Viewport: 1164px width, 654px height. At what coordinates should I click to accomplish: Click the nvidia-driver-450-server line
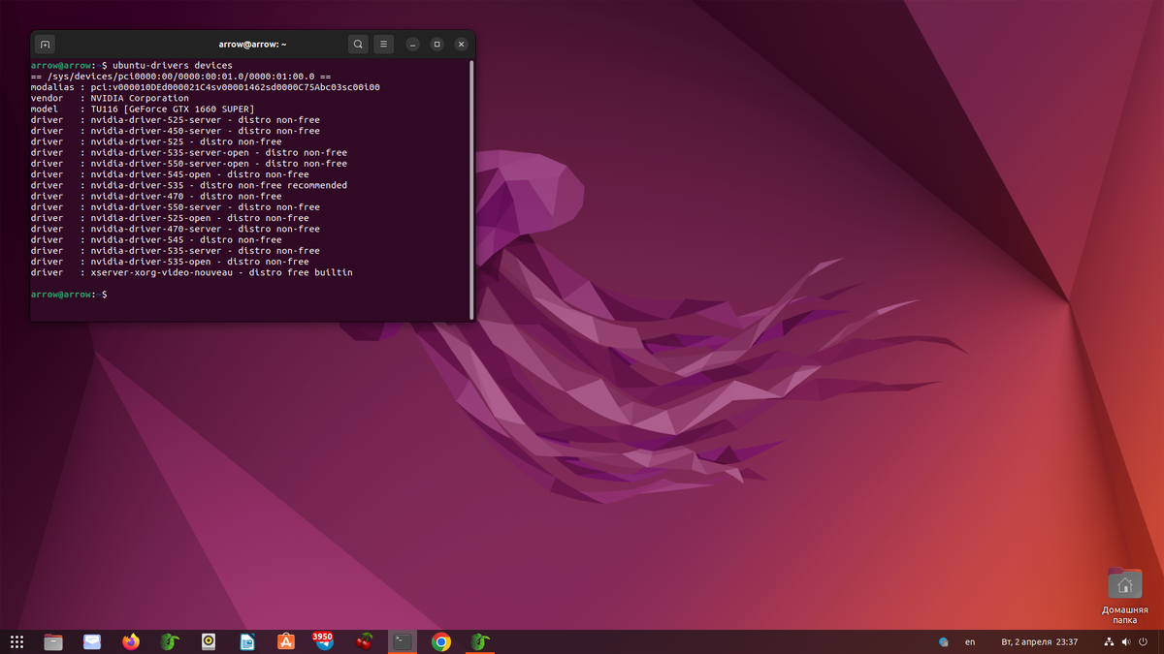click(176, 131)
